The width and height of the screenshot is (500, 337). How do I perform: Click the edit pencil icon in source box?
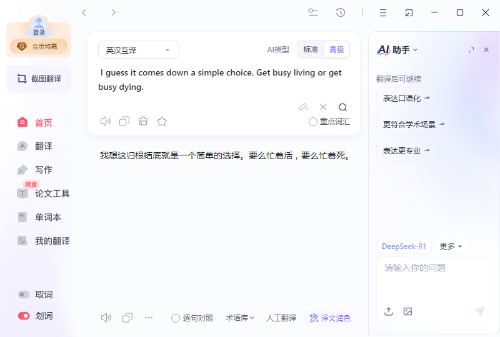(x=303, y=107)
